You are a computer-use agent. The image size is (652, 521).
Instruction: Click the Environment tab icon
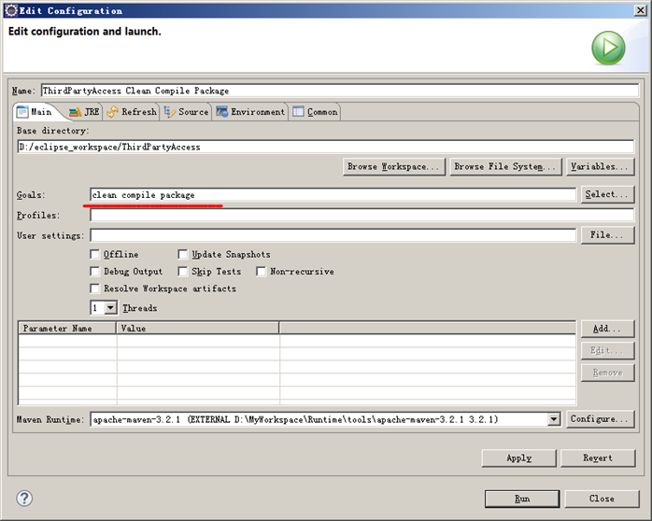pyautogui.click(x=222, y=112)
